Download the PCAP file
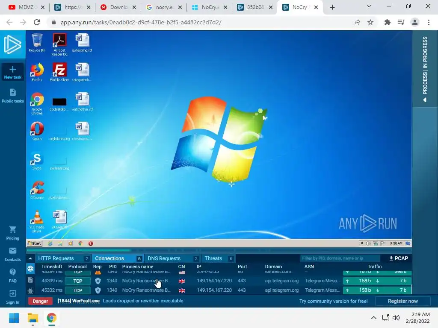The height and width of the screenshot is (328, 438). [399, 258]
